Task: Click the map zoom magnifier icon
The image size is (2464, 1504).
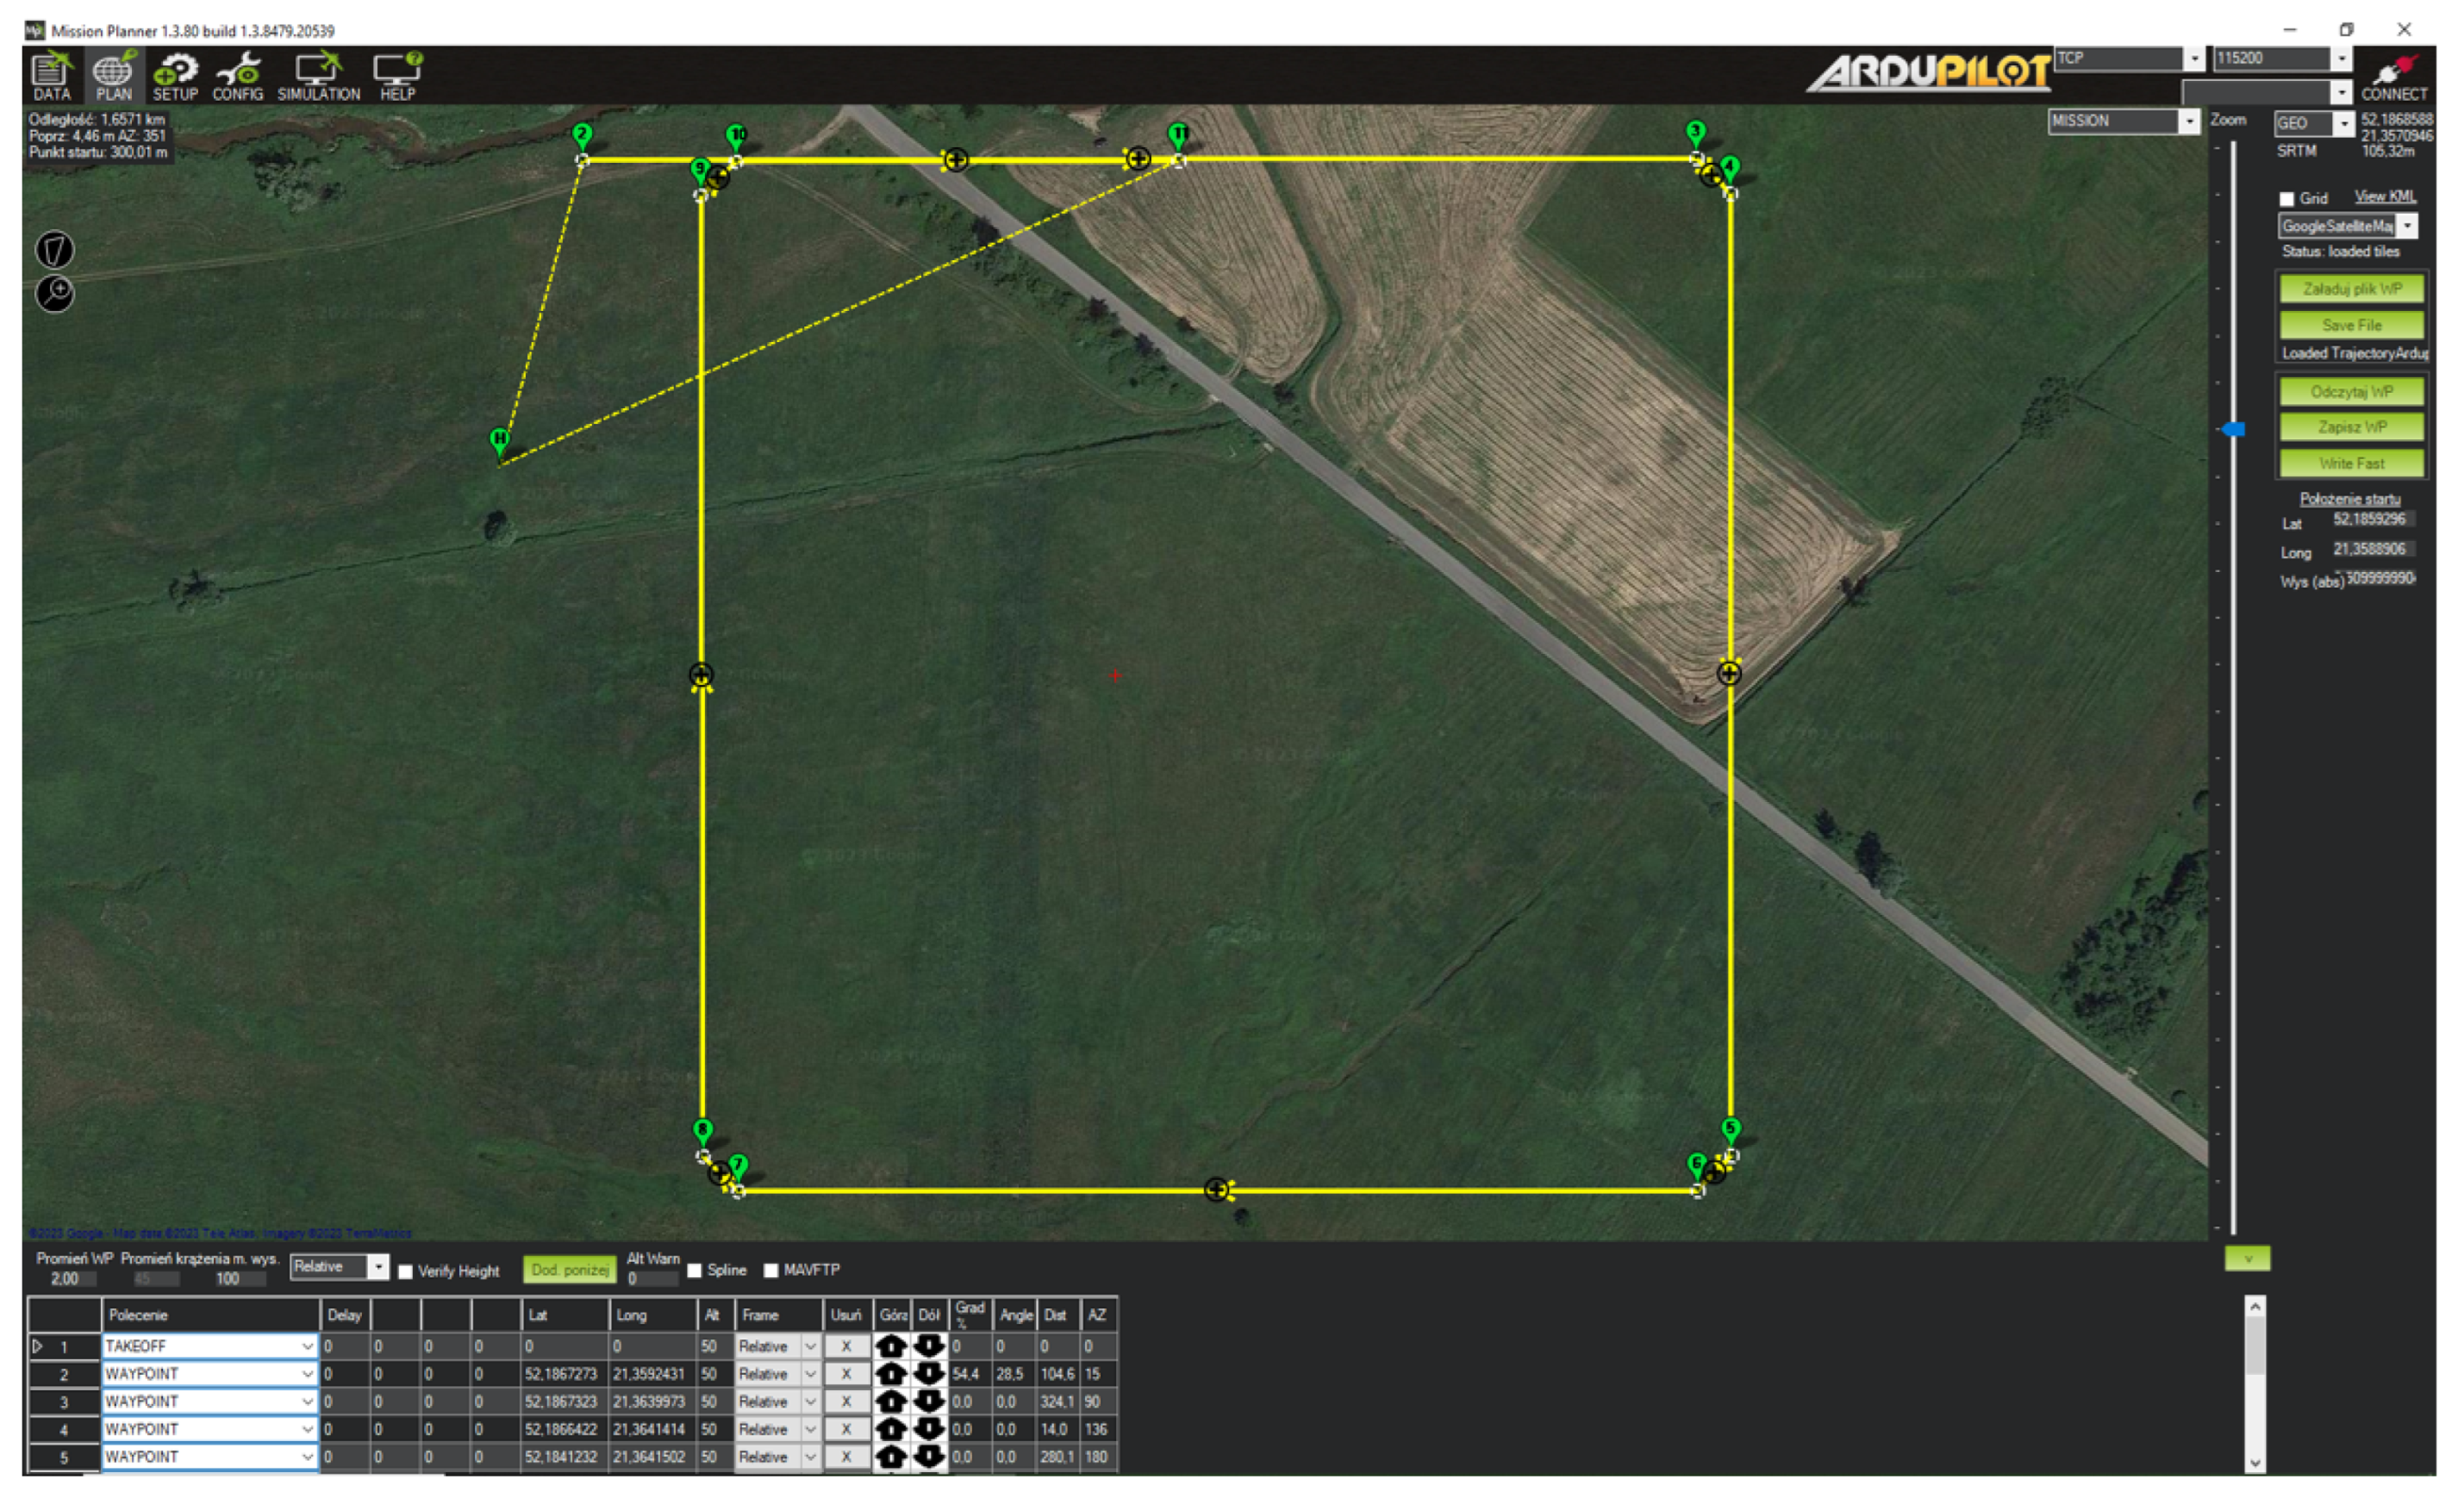Action: (x=55, y=294)
